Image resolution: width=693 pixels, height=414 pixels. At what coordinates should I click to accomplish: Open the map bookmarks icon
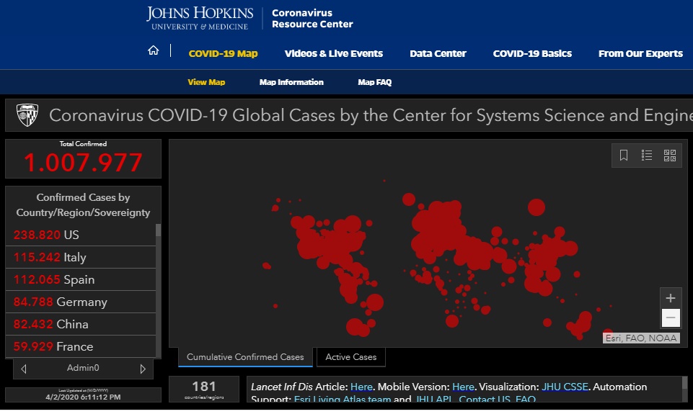coord(624,156)
